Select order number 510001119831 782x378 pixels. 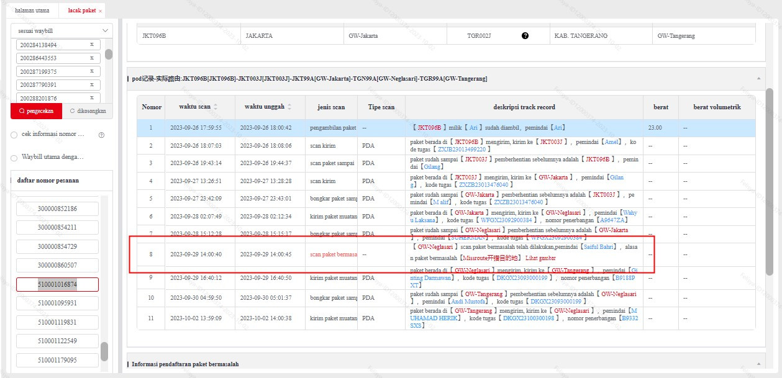(57, 322)
